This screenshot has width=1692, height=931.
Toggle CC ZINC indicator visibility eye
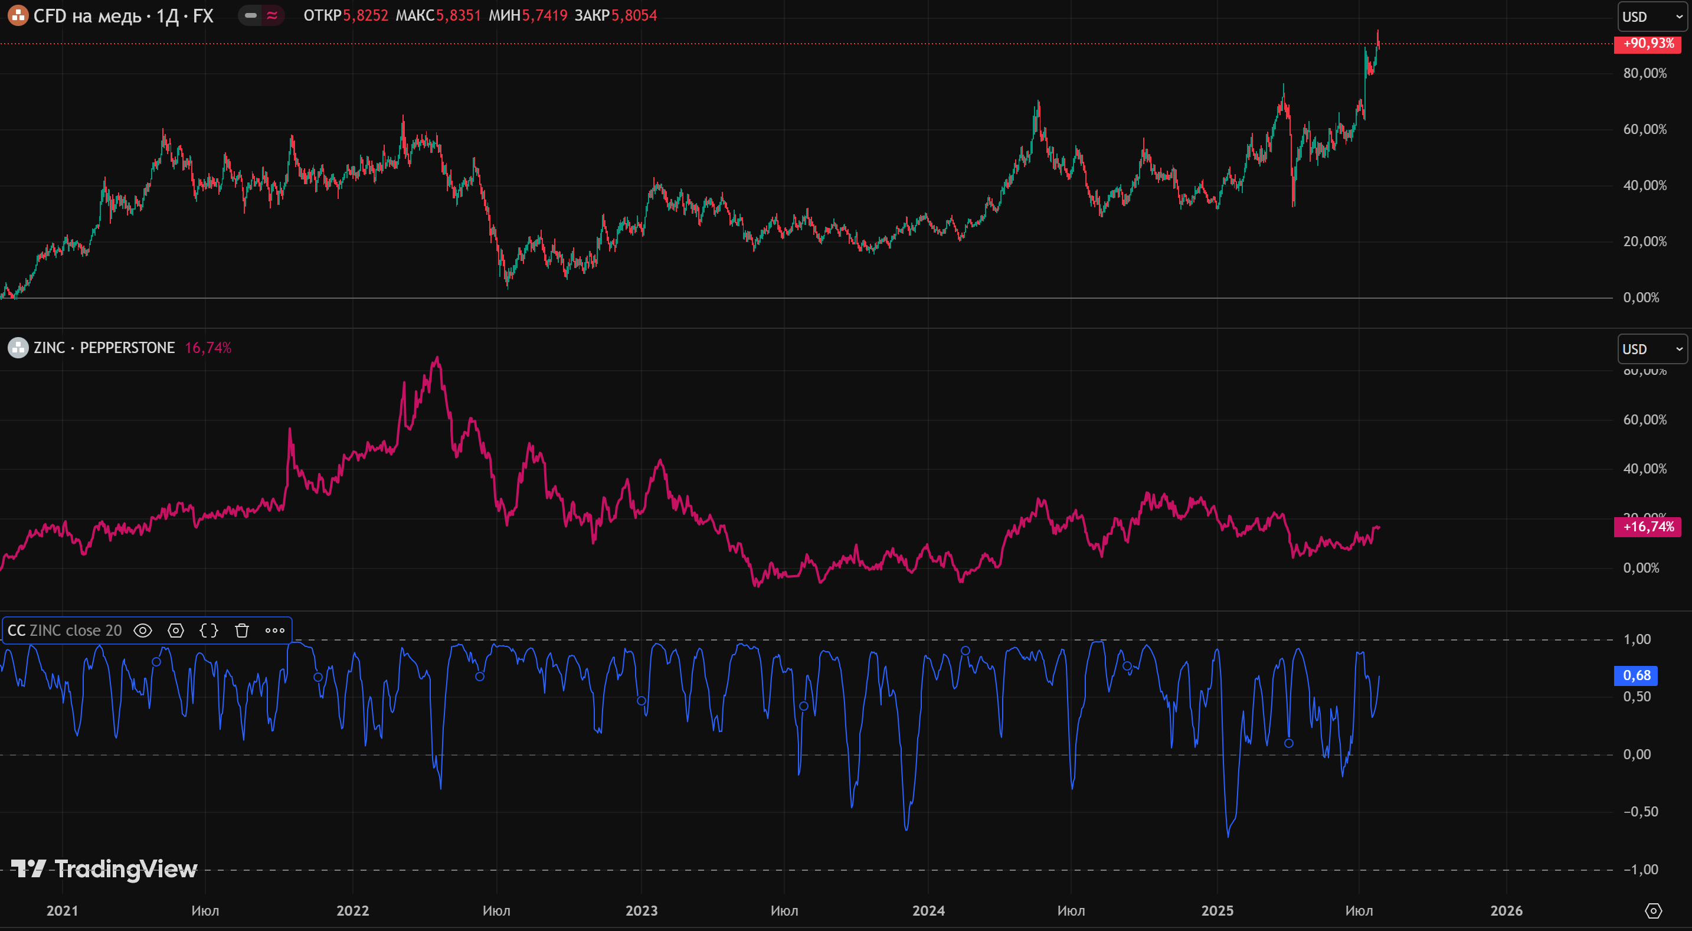click(x=143, y=631)
